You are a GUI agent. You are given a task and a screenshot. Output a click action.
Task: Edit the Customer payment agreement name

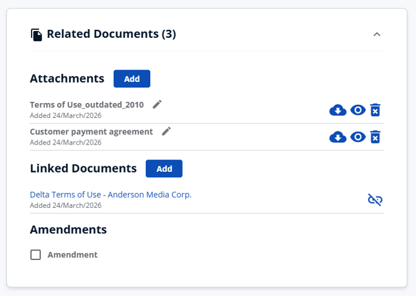tap(166, 131)
